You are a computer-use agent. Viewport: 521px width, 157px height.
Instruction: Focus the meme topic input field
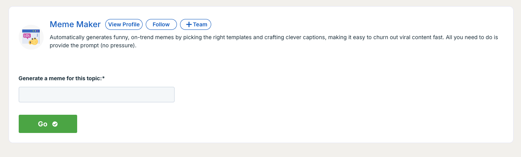click(x=96, y=95)
